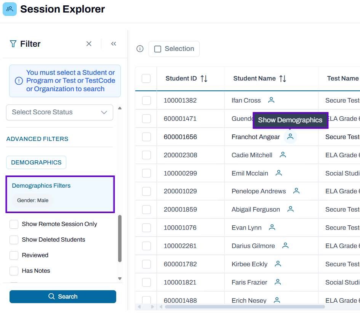Click the Gender: Male filter chip
This screenshot has width=360, height=313.
pos(33,200)
